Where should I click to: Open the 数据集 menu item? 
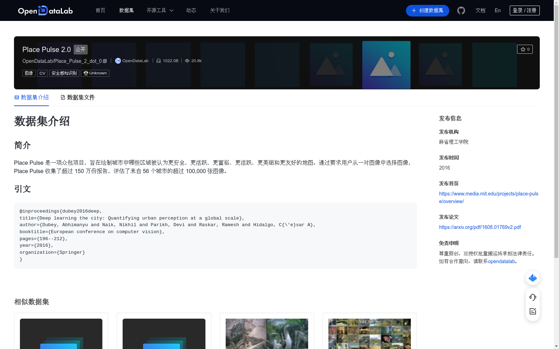(x=126, y=10)
